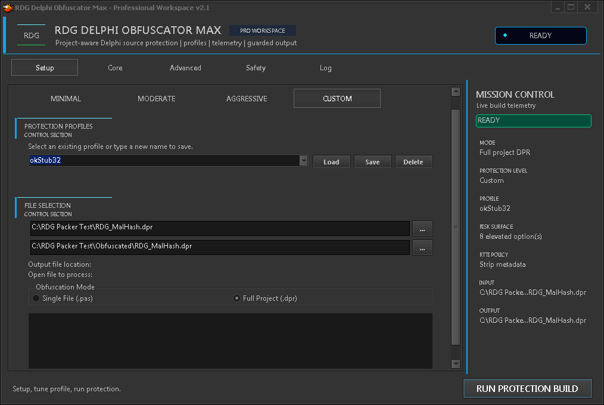Browse for input file with first ellipsis button
This screenshot has height=405, width=604.
pos(422,228)
